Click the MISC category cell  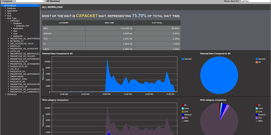pos(64,28)
